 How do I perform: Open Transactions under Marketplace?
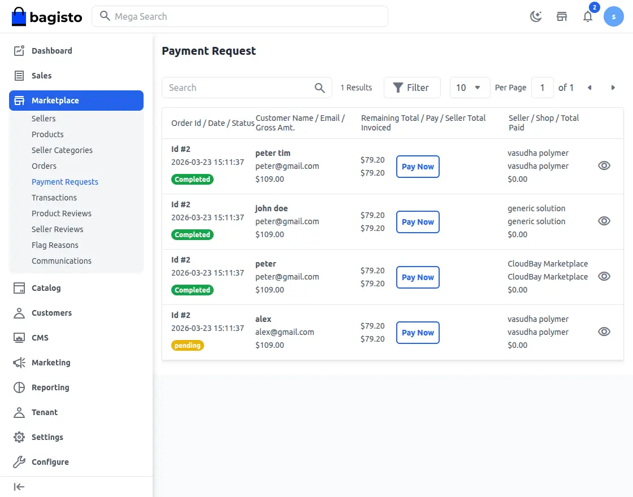pos(54,198)
